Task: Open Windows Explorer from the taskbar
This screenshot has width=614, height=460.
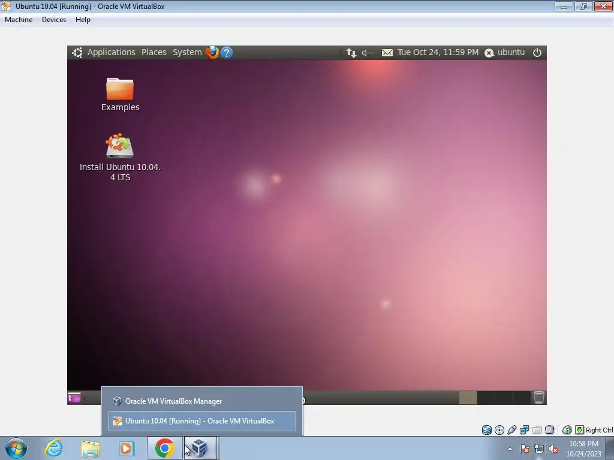Action: point(91,449)
